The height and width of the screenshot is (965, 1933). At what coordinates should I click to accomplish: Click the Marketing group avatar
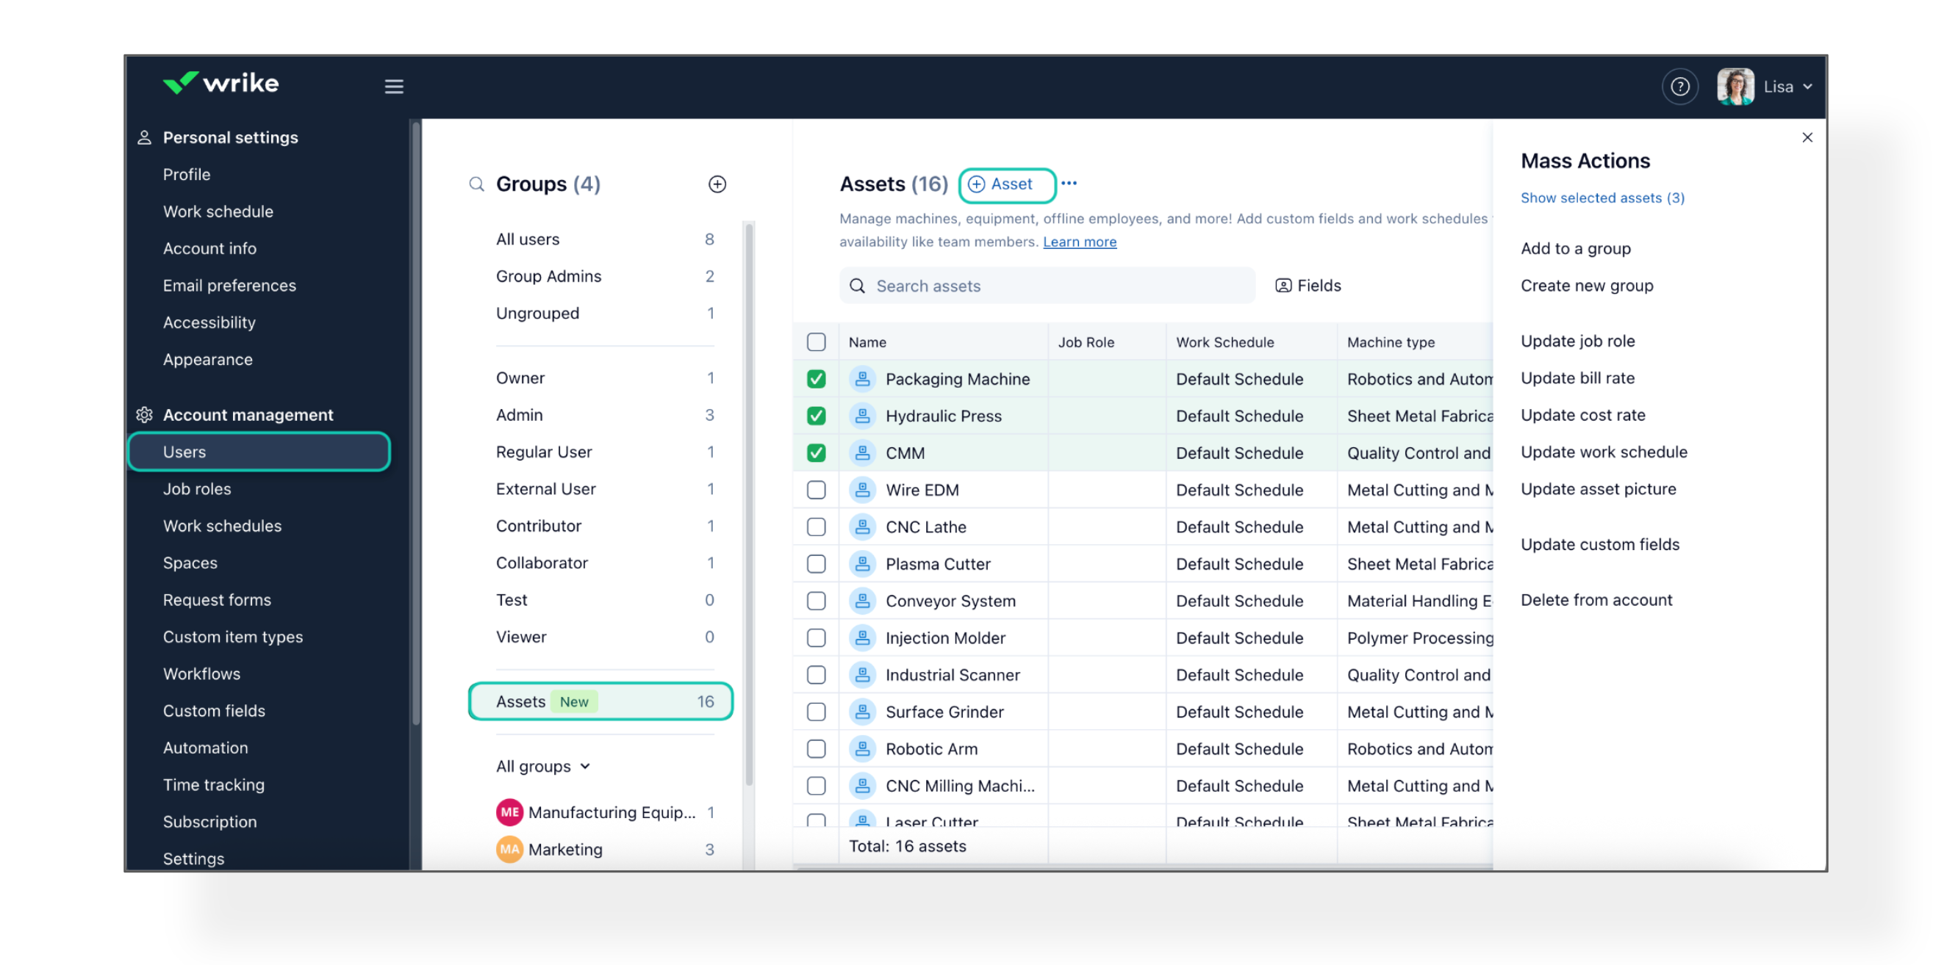click(x=509, y=850)
